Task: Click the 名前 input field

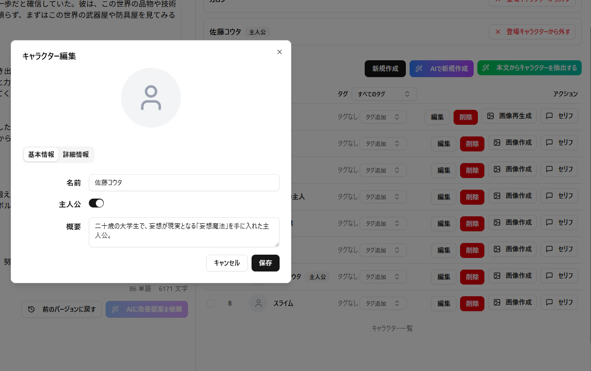Action: click(184, 183)
